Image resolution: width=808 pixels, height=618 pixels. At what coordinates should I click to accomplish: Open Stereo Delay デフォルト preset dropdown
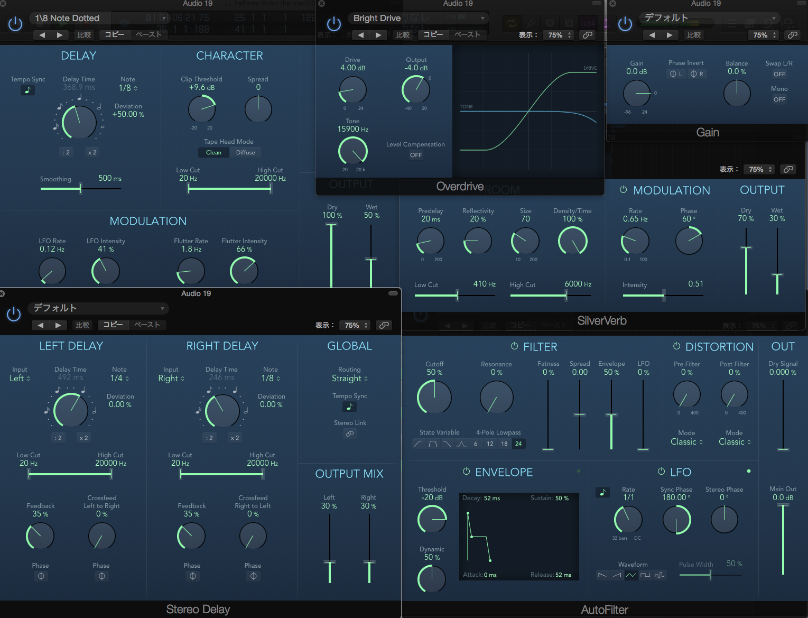pos(98,308)
